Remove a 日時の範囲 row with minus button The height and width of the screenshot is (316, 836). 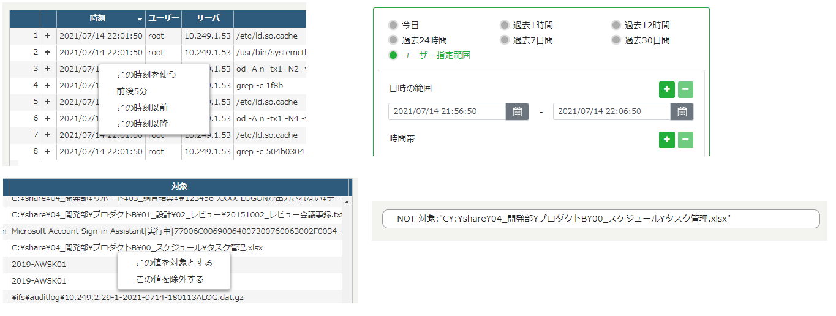pyautogui.click(x=685, y=89)
